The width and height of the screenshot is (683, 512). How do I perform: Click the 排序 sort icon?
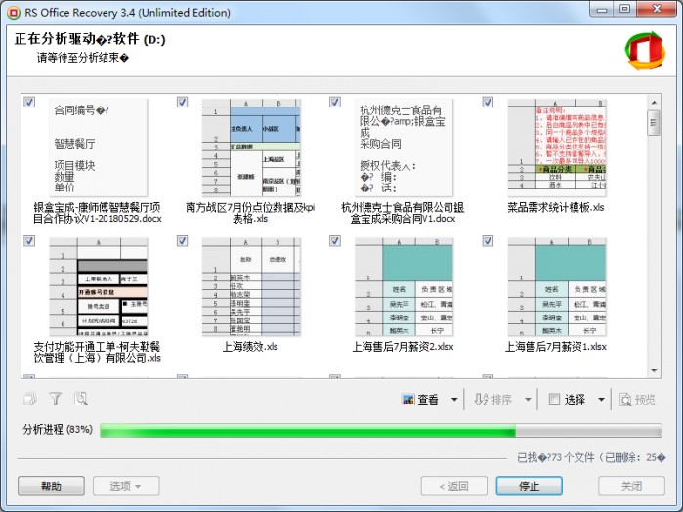[x=481, y=399]
